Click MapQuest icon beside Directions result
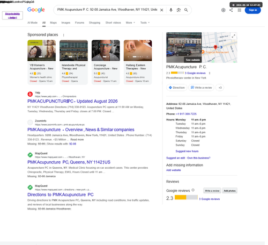268x245 pixels. [x=30, y=188]
